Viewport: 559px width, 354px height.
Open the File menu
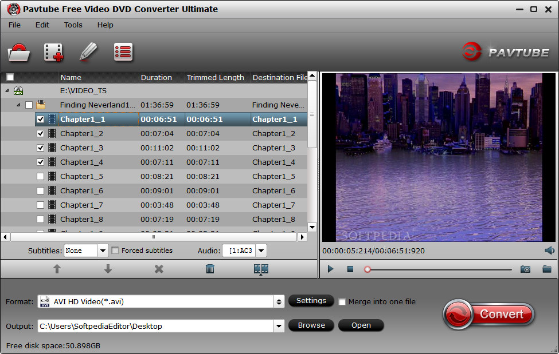[14, 25]
